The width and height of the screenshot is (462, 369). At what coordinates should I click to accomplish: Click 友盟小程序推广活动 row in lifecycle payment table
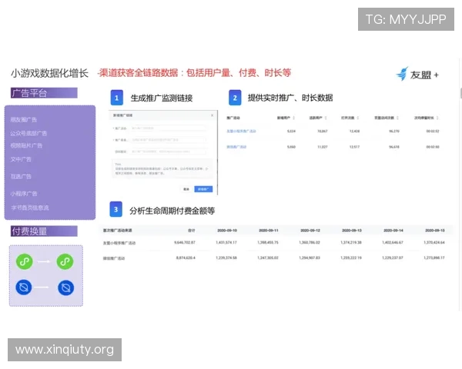coord(119,243)
